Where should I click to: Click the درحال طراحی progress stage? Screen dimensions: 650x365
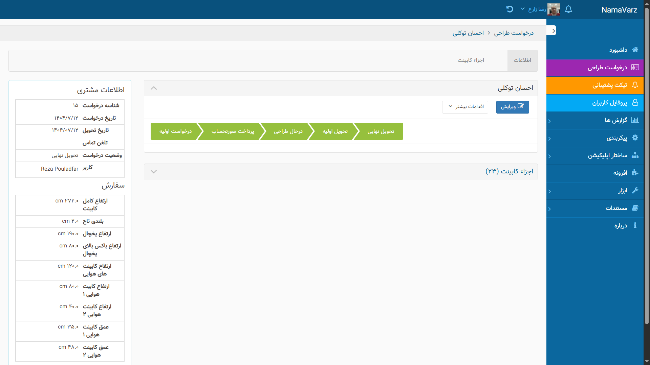[288, 131]
